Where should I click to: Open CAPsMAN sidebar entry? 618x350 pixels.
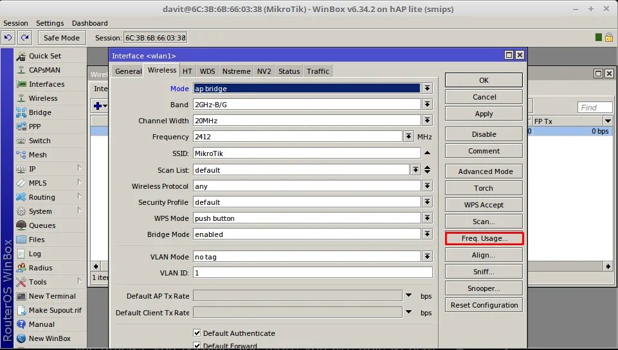tap(50, 70)
